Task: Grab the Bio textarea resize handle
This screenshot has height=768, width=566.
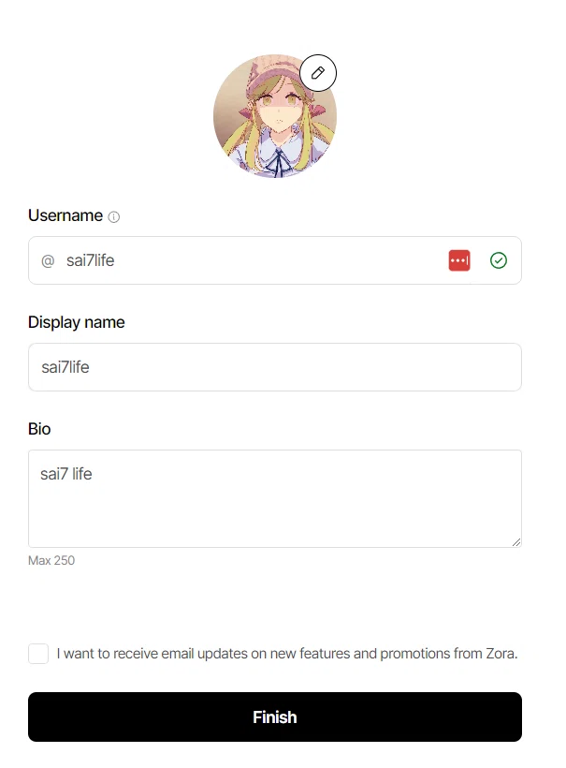Action: (516, 541)
